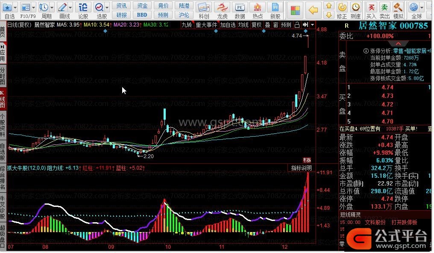Click the 修正 correction icon
Viewport: 434px width, 253px height.
click(x=343, y=7)
